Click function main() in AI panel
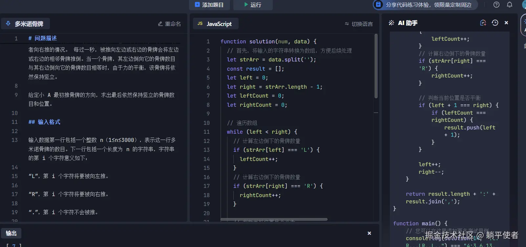The image size is (526, 247). click(420, 223)
